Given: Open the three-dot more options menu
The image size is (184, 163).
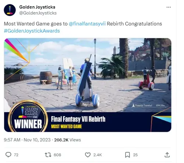Looking at the screenshot, I should 169,7.
